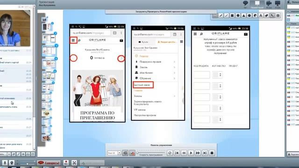Select the circle shape tool
This screenshot has width=299, height=168.
(x=238, y=15)
